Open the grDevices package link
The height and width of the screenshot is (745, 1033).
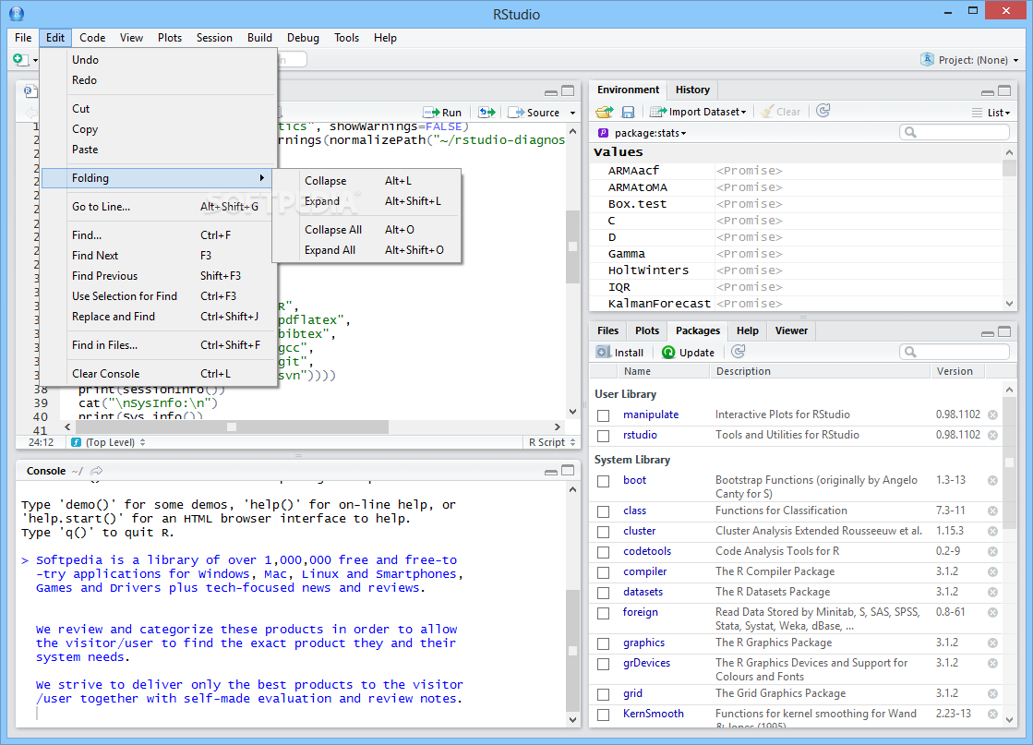tap(646, 663)
